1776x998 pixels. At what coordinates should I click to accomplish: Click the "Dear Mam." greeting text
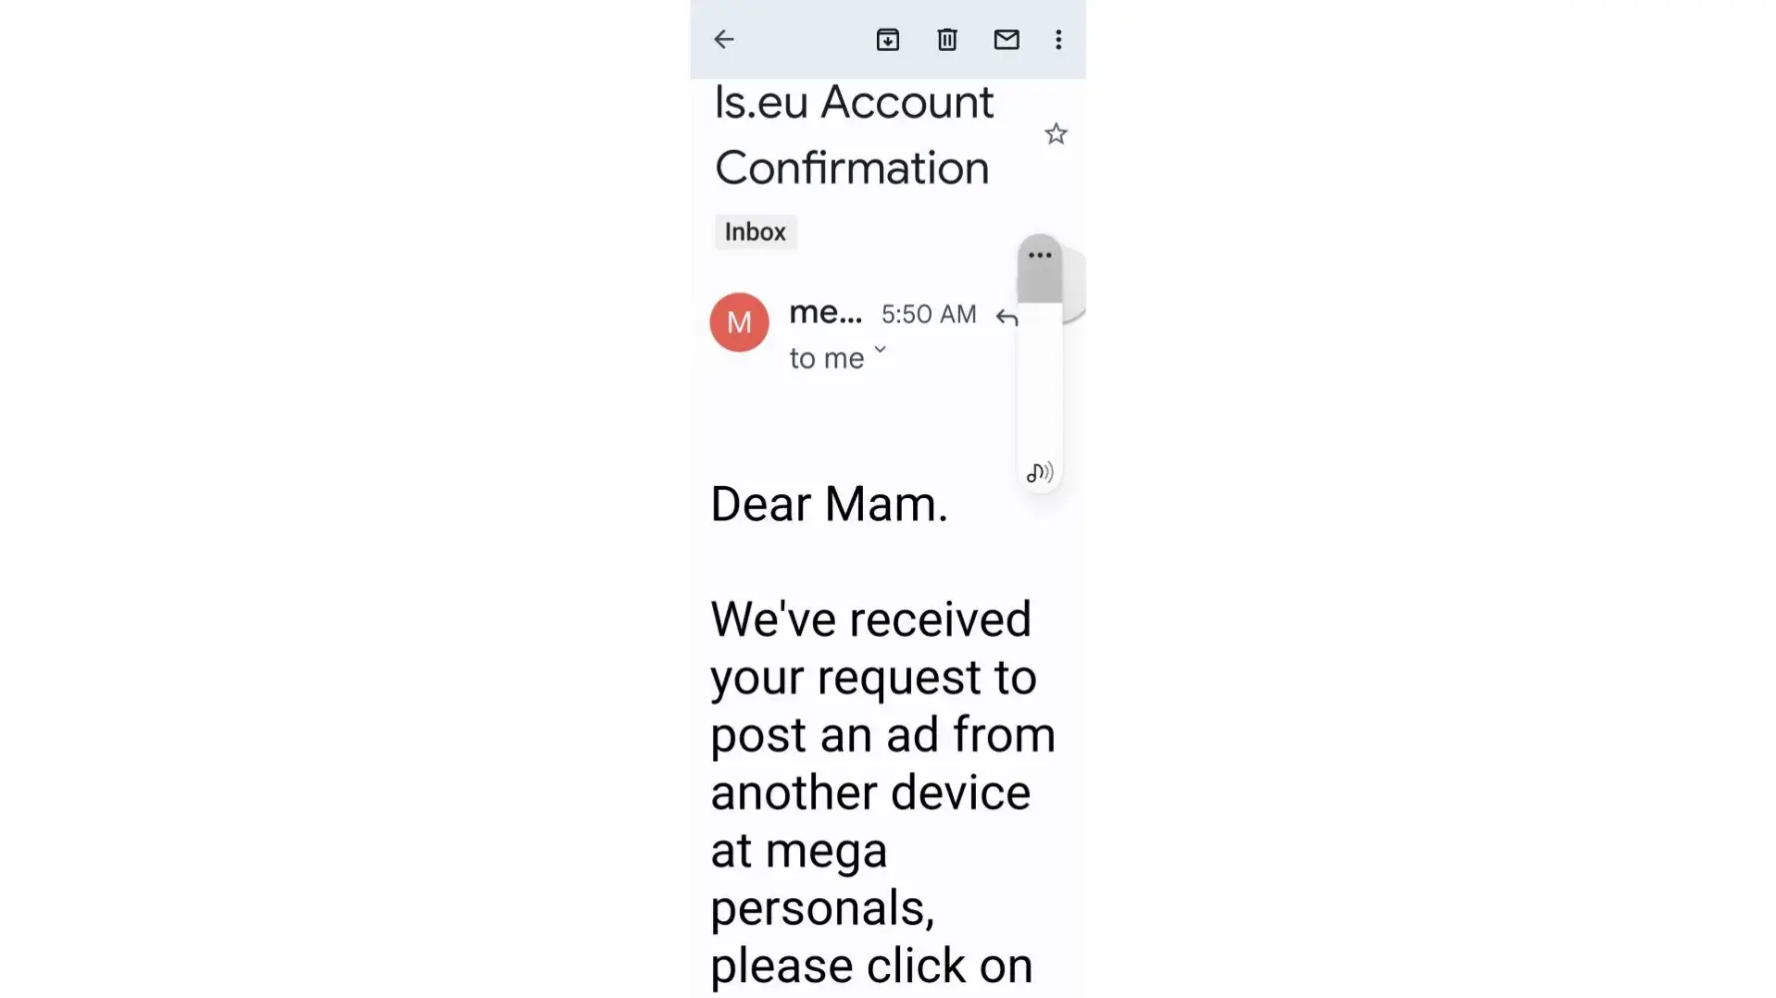[829, 504]
